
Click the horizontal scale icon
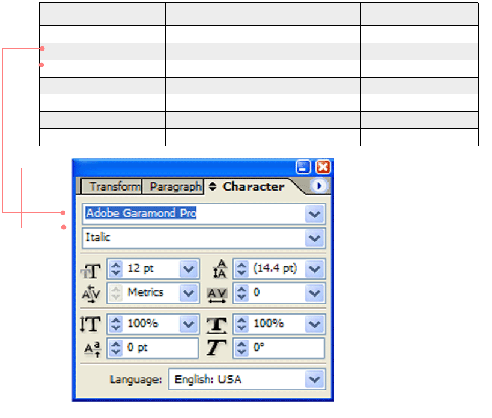tap(217, 324)
